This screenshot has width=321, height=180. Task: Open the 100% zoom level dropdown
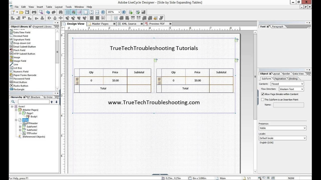tap(119, 12)
